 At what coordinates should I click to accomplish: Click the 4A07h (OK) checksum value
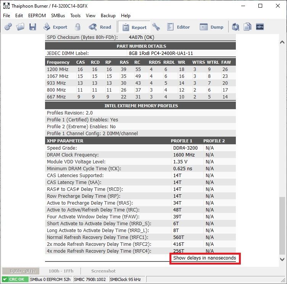coord(142,37)
